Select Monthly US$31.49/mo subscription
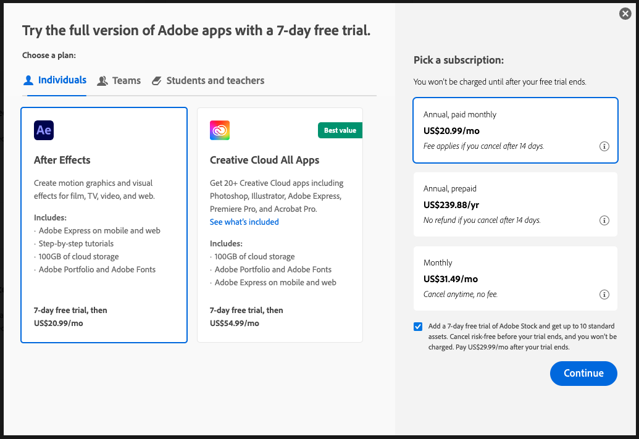This screenshot has width=639, height=439. pos(516,278)
